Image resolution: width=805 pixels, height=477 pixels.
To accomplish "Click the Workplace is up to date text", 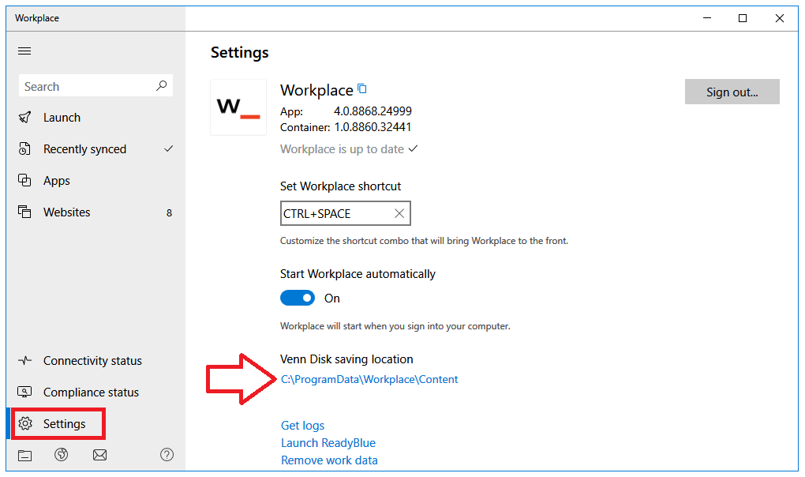I will [x=342, y=149].
